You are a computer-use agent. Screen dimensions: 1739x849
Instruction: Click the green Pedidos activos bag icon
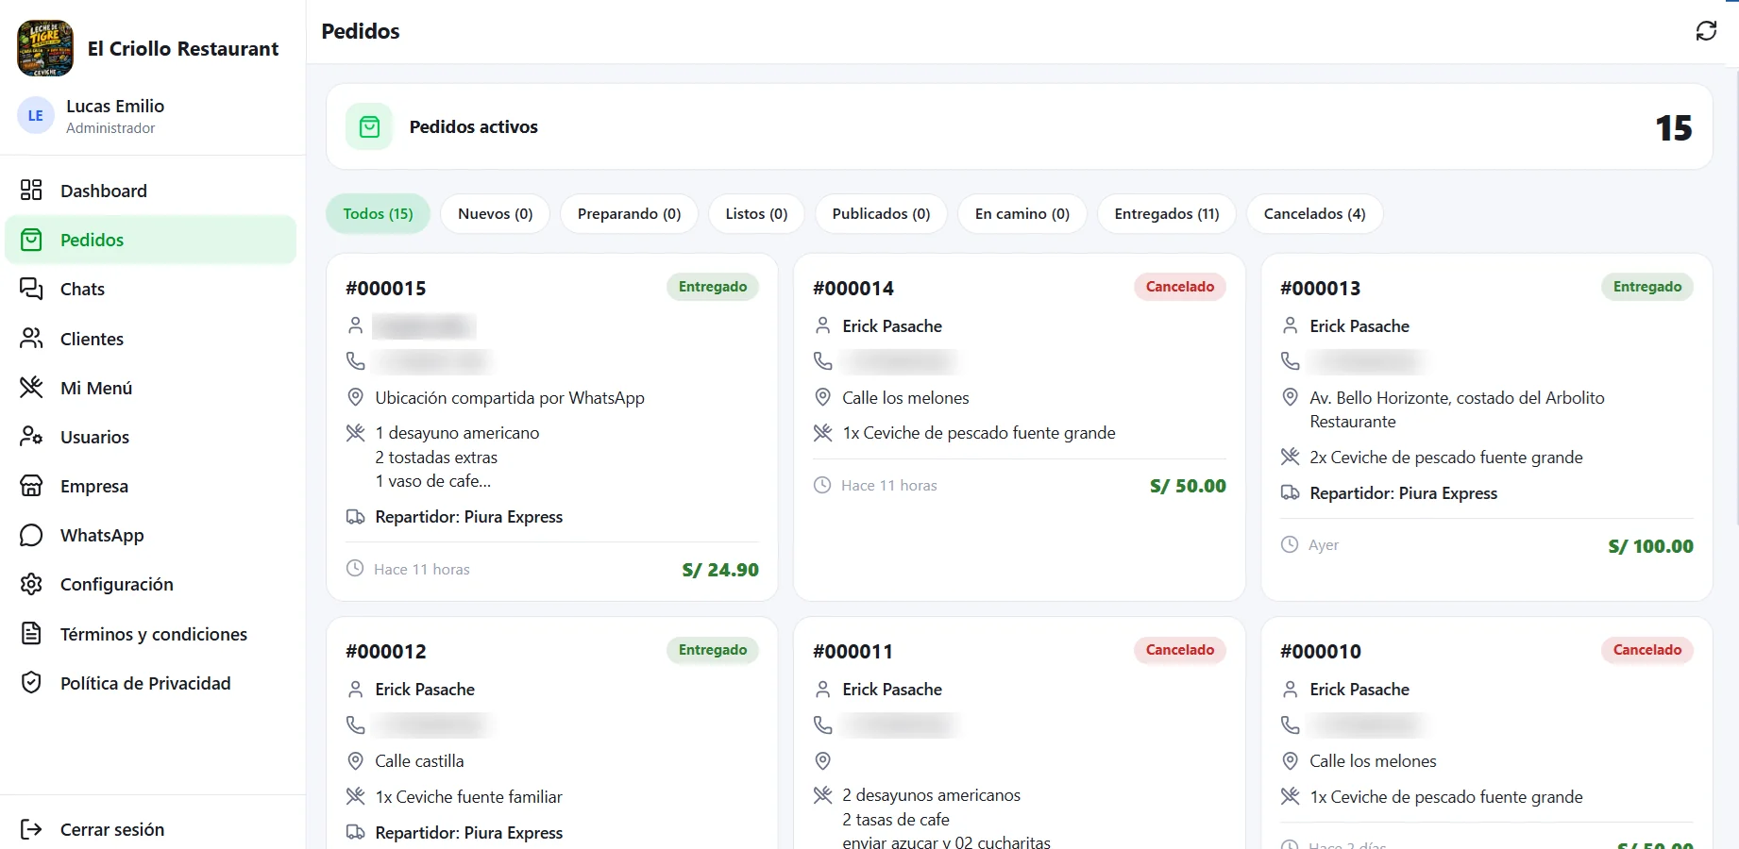click(369, 126)
